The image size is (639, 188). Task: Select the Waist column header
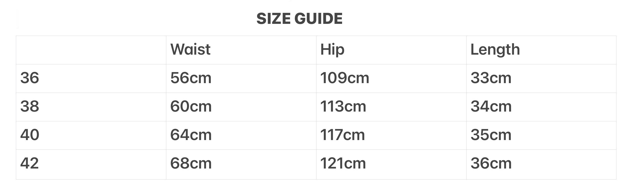click(190, 49)
